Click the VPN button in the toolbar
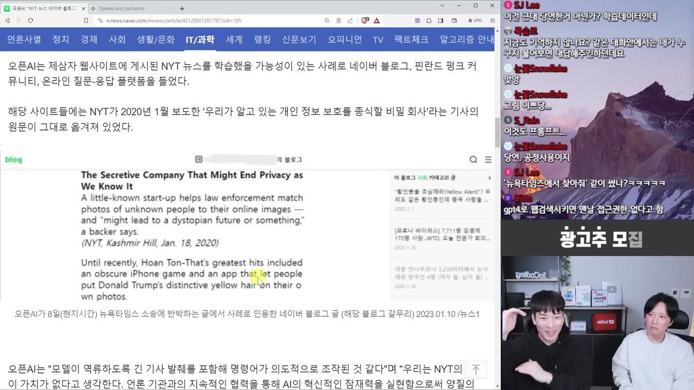This screenshot has height=390, width=694. pyautogui.click(x=475, y=21)
